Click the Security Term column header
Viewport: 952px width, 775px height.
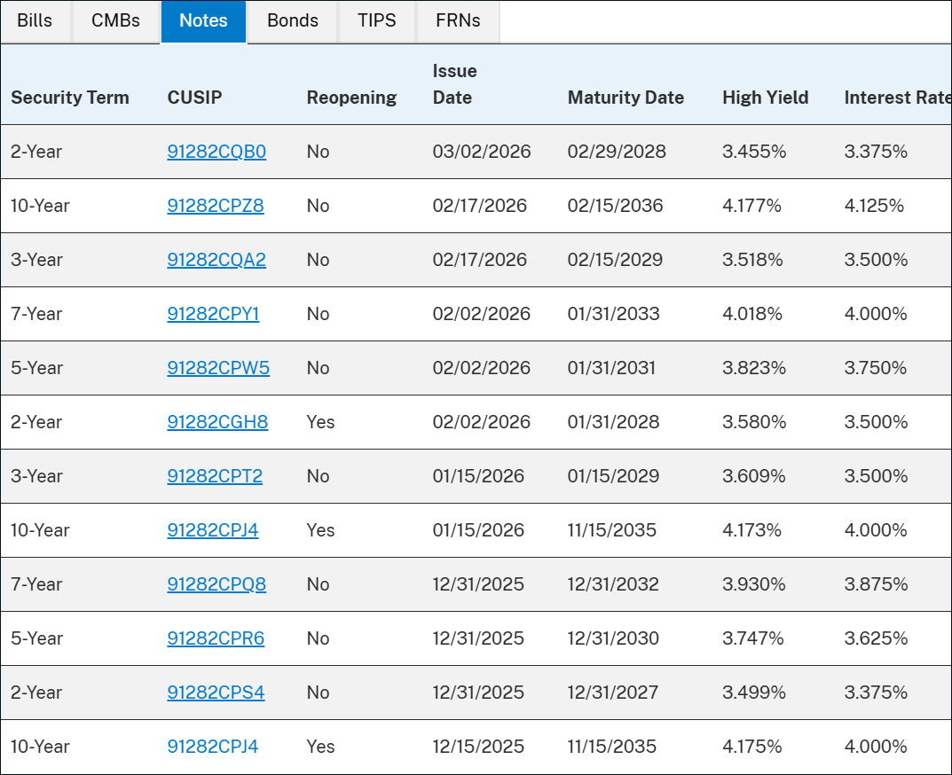click(x=70, y=98)
